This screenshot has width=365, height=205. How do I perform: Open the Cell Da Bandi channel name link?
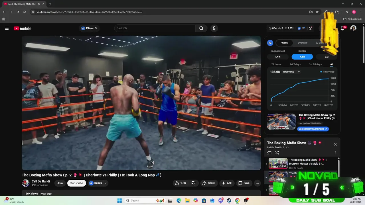41,181
